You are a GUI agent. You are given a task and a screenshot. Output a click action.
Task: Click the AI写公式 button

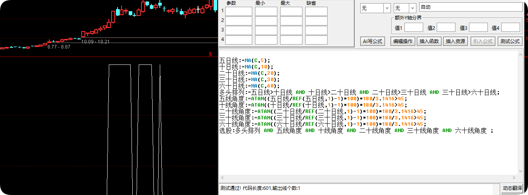pyautogui.click(x=373, y=41)
